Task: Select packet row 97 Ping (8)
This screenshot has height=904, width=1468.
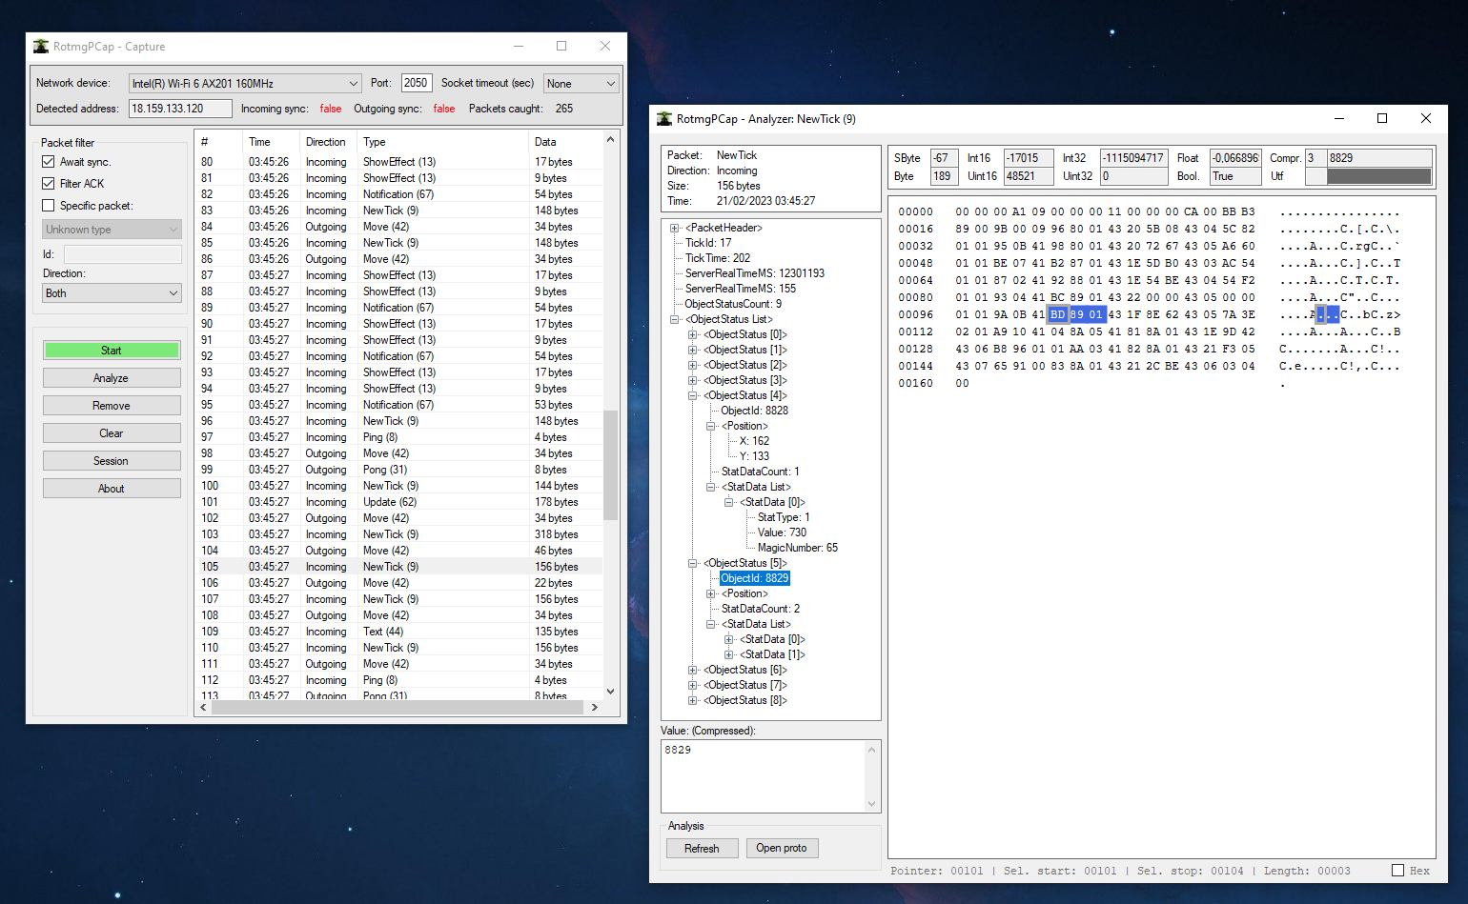Action: click(398, 437)
